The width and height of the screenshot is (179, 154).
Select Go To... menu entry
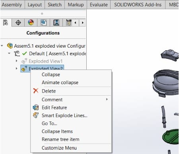71,123
